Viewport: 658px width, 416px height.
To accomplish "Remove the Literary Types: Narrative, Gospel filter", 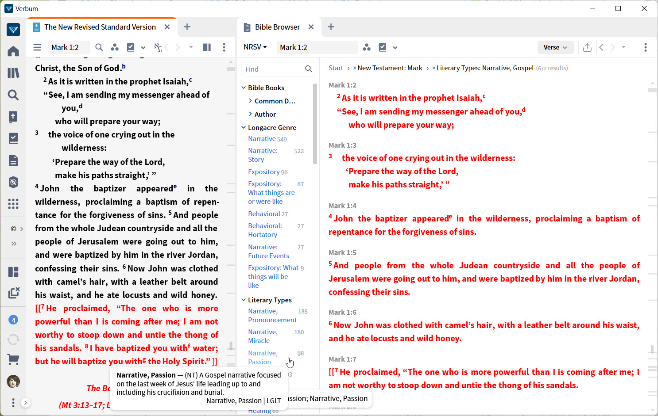I will pyautogui.click(x=434, y=68).
